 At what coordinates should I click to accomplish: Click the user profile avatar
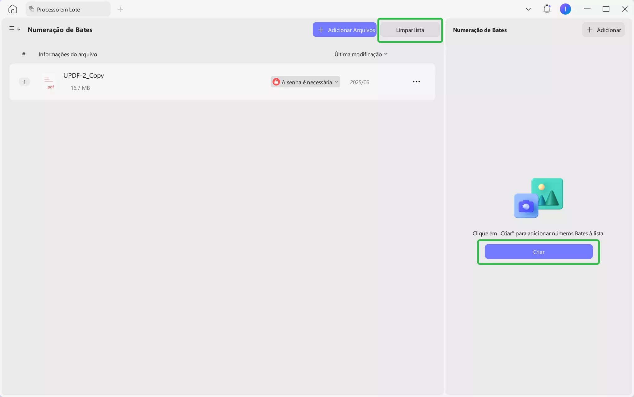tap(565, 9)
